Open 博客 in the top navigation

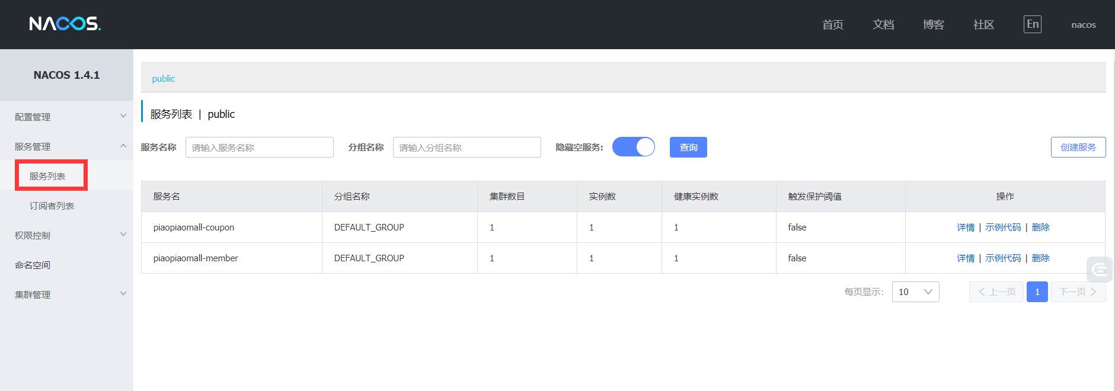pos(934,24)
